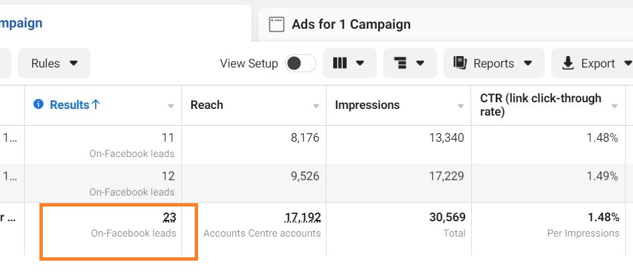The width and height of the screenshot is (633, 274).
Task: Switch to Ads for 1 Campaign tab
Action: click(x=351, y=25)
